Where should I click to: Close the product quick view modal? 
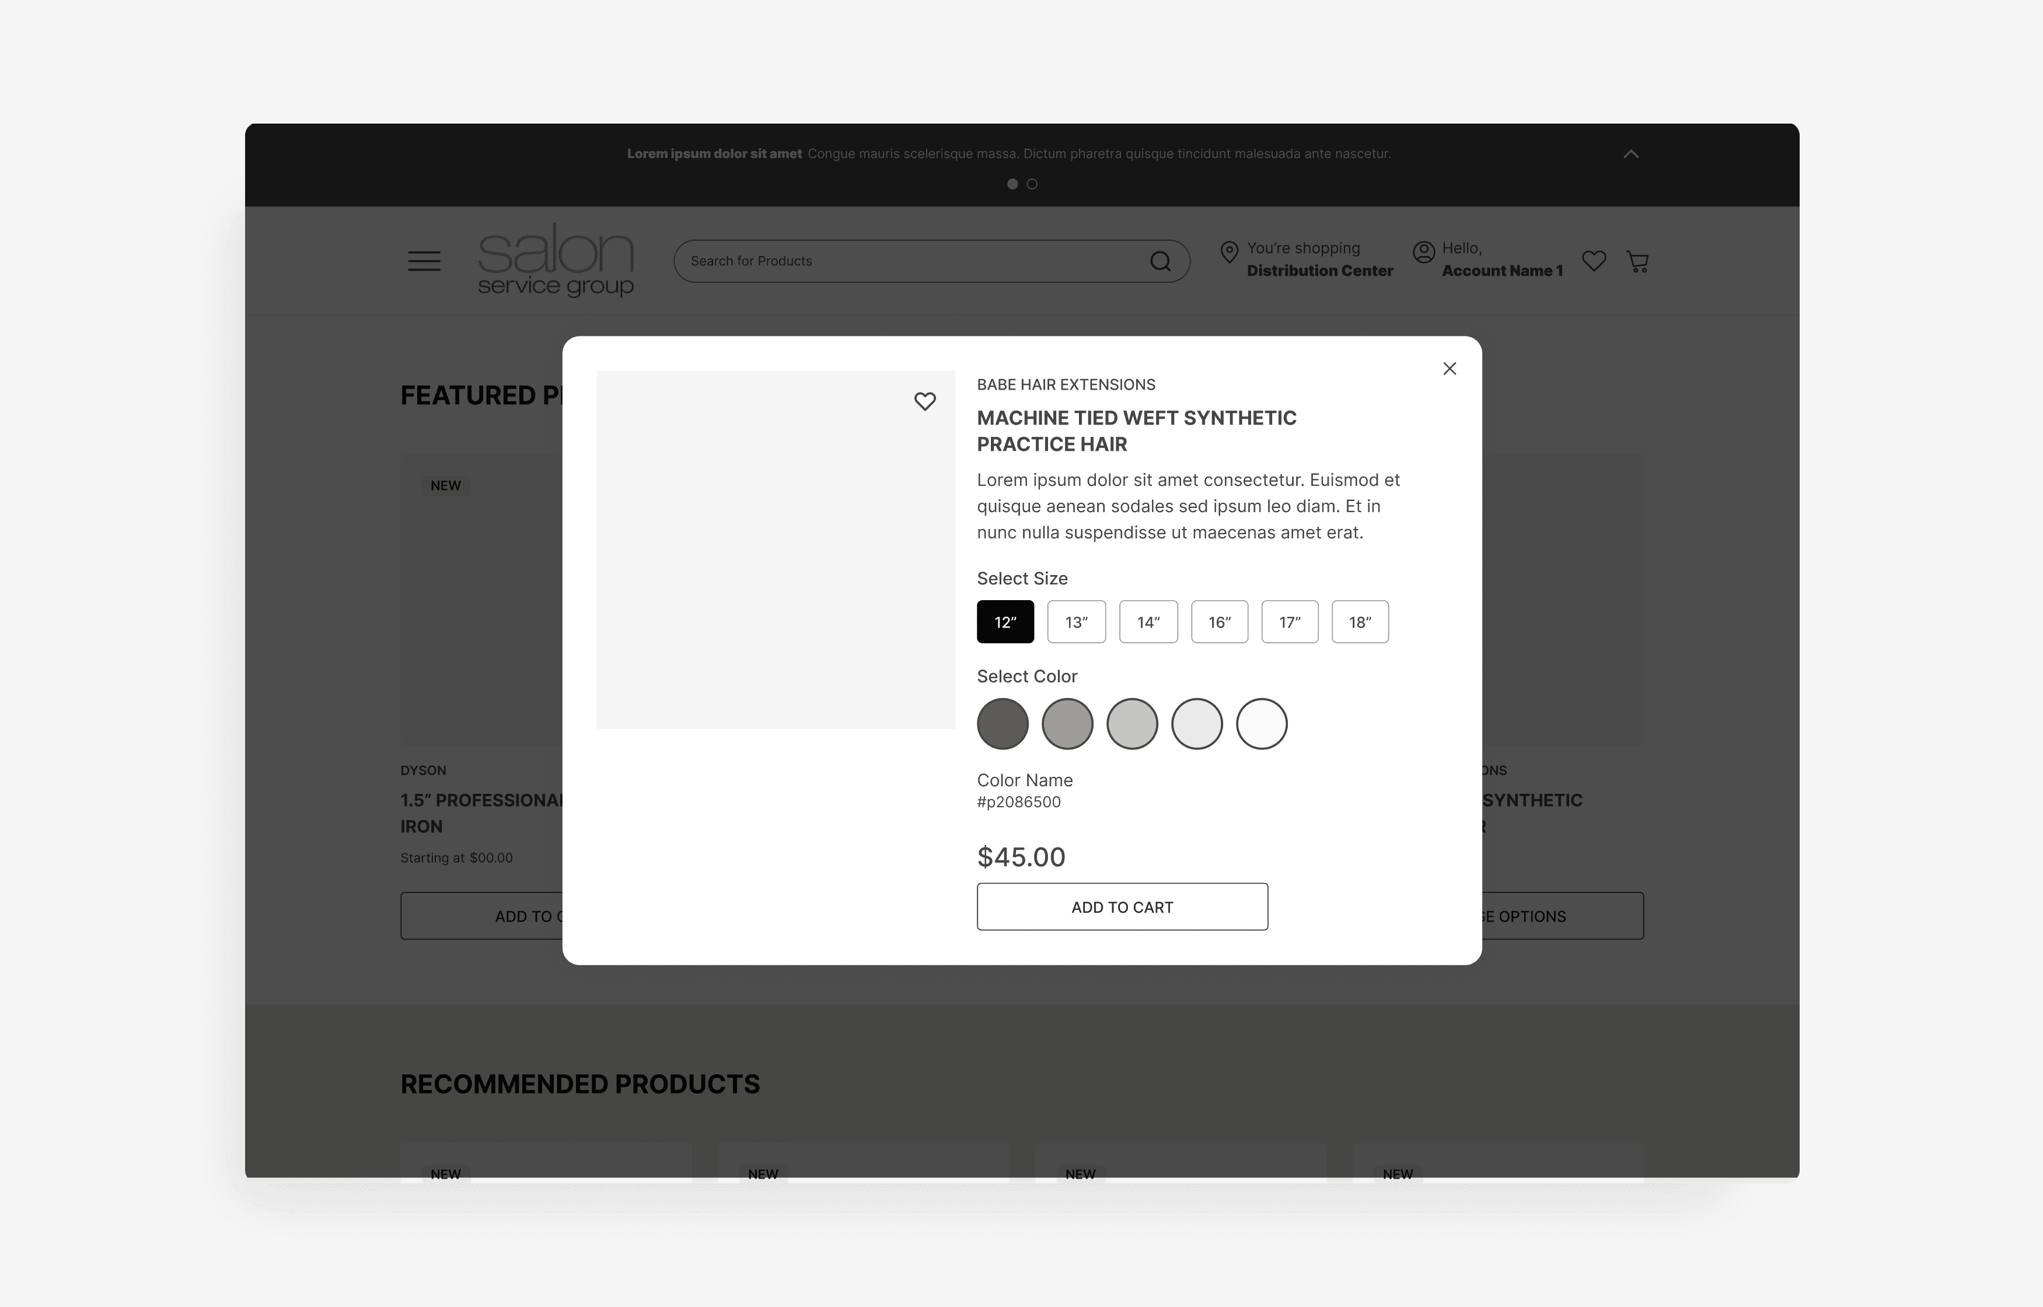point(1450,369)
